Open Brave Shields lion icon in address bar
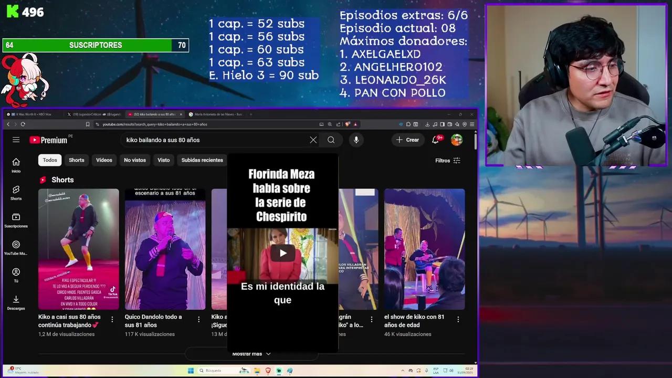672x378 pixels. point(347,124)
